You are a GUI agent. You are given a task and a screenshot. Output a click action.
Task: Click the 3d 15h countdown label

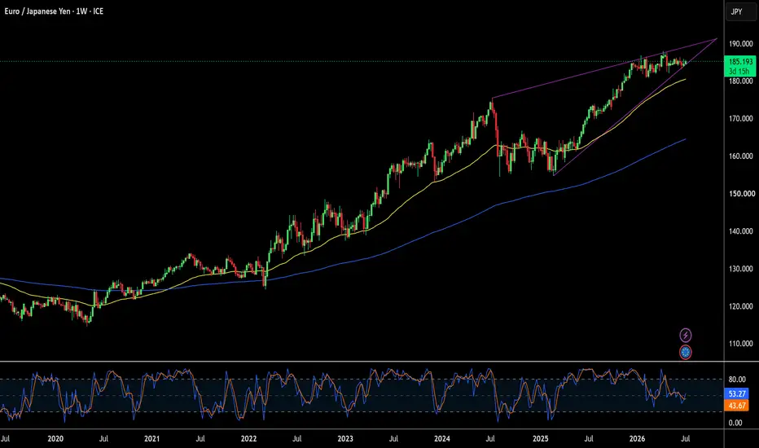[739, 71]
